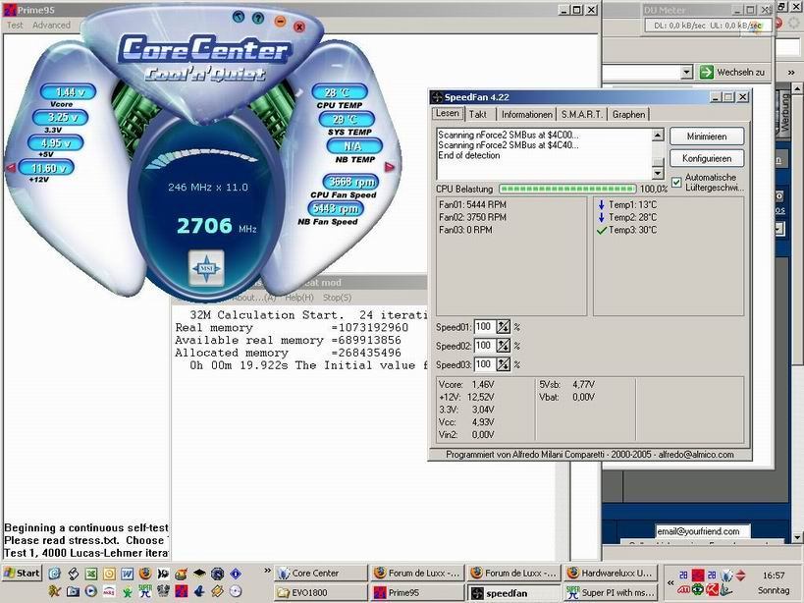The height and width of the screenshot is (603, 804).
Task: Adjust Speed01 using its up/down stepper
Action: click(504, 327)
